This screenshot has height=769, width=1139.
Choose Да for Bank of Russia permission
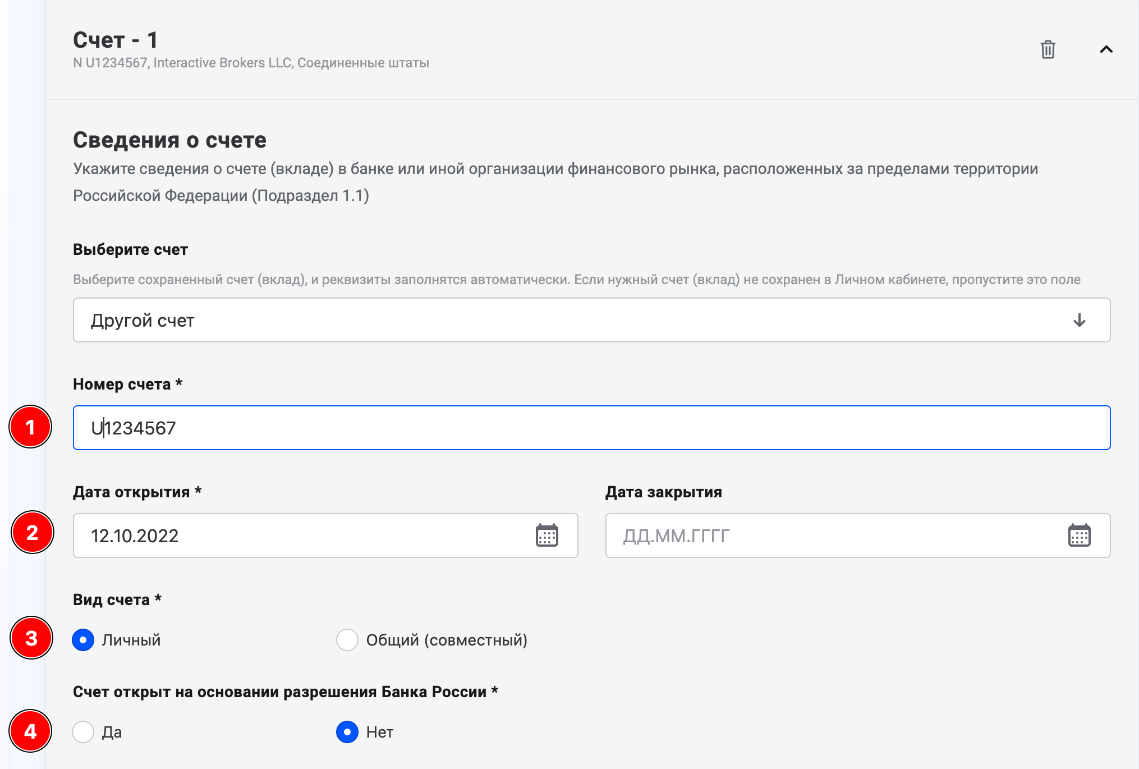(x=83, y=732)
